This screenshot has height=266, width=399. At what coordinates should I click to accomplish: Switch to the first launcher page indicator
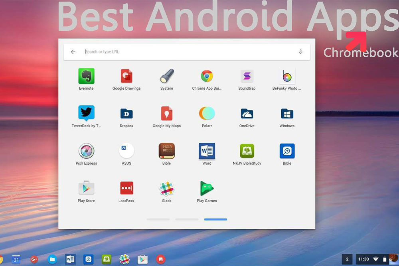click(158, 219)
